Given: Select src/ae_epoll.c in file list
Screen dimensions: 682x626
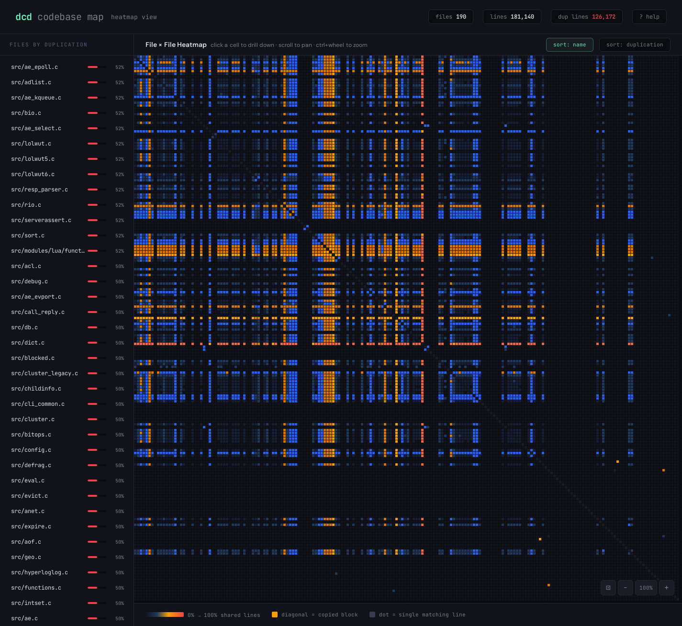Looking at the screenshot, I should pyautogui.click(x=67, y=67).
